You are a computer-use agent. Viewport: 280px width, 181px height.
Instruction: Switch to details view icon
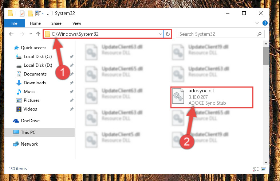(x=256, y=169)
